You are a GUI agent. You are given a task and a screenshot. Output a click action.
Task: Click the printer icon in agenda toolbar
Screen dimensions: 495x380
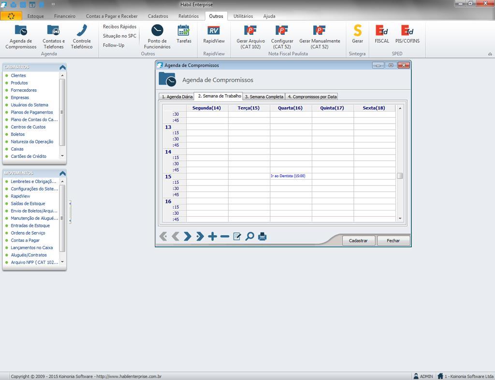pos(262,236)
